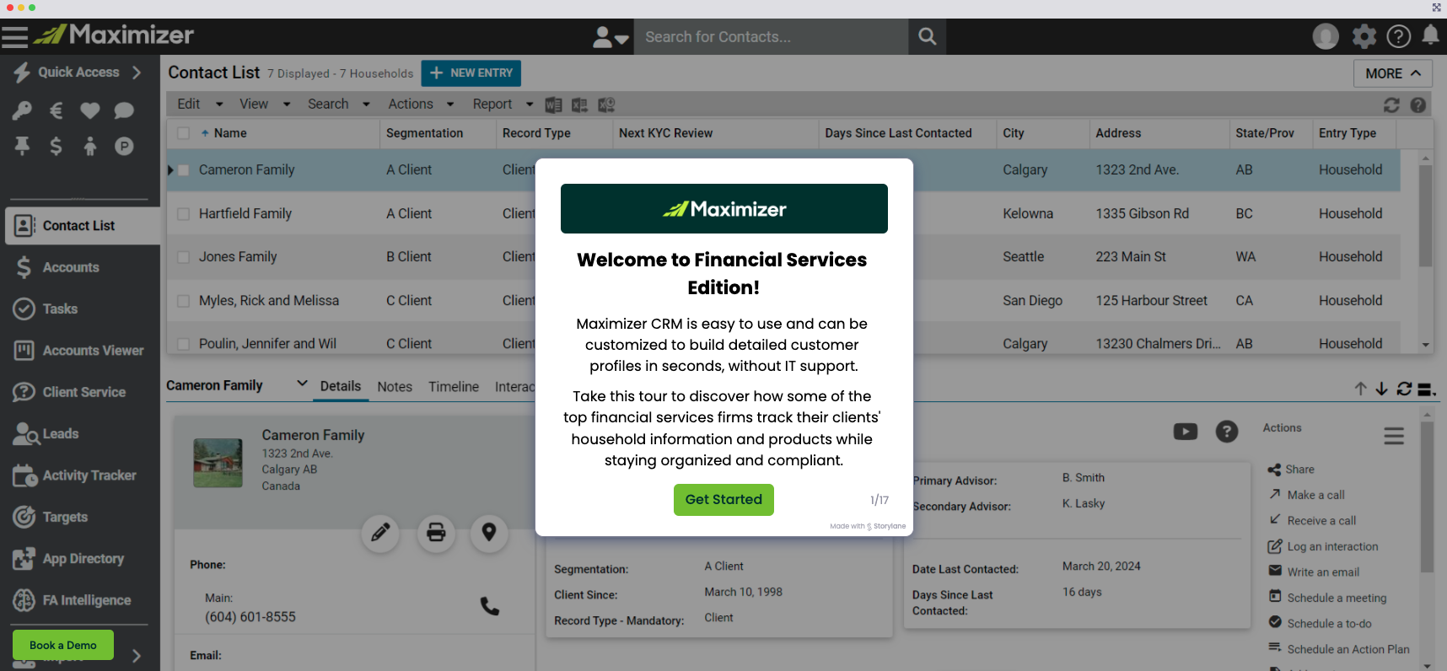Click the person figure quick access icon
Image resolution: width=1447 pixels, height=671 pixels.
90,147
